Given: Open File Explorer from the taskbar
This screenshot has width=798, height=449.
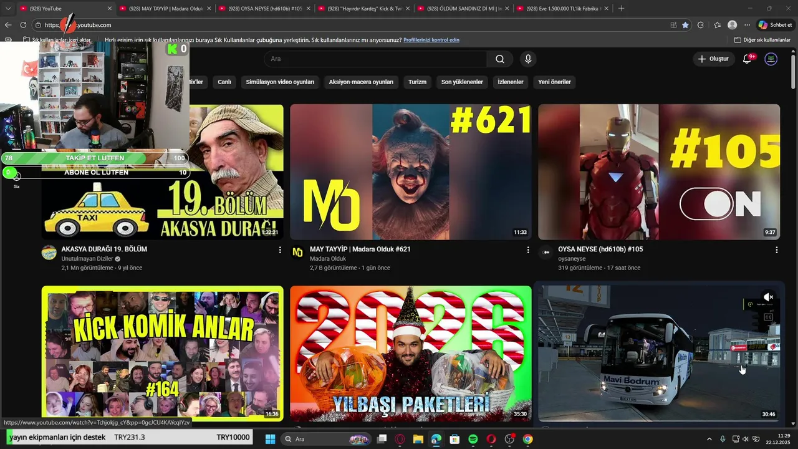Looking at the screenshot, I should click(x=418, y=439).
